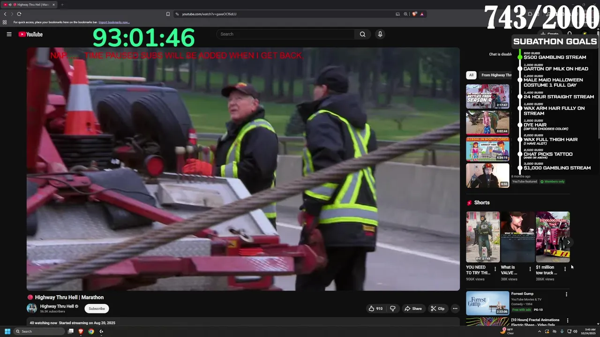Open the taskbar clock showing 3:40 AM
Screen dimensions: 600x337
[x=588, y=331]
